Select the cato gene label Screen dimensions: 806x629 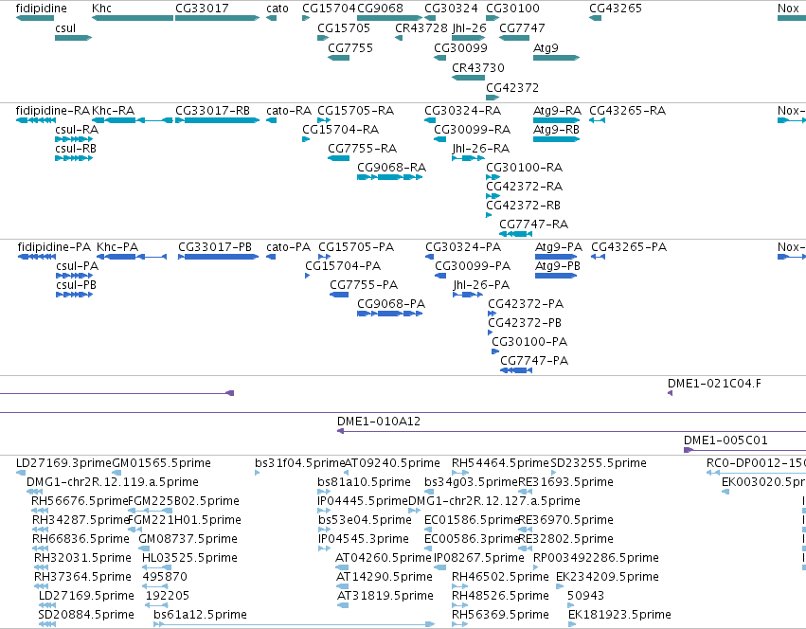[x=278, y=9]
